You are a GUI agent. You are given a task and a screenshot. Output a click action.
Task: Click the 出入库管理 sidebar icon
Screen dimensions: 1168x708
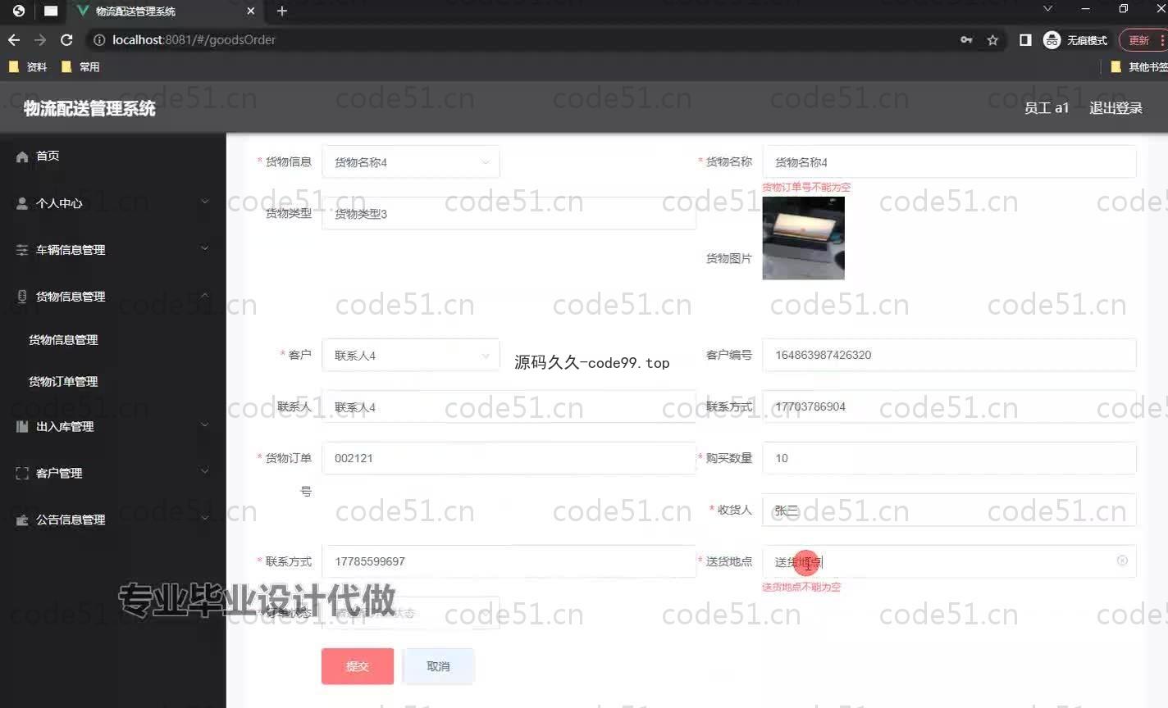coord(22,427)
